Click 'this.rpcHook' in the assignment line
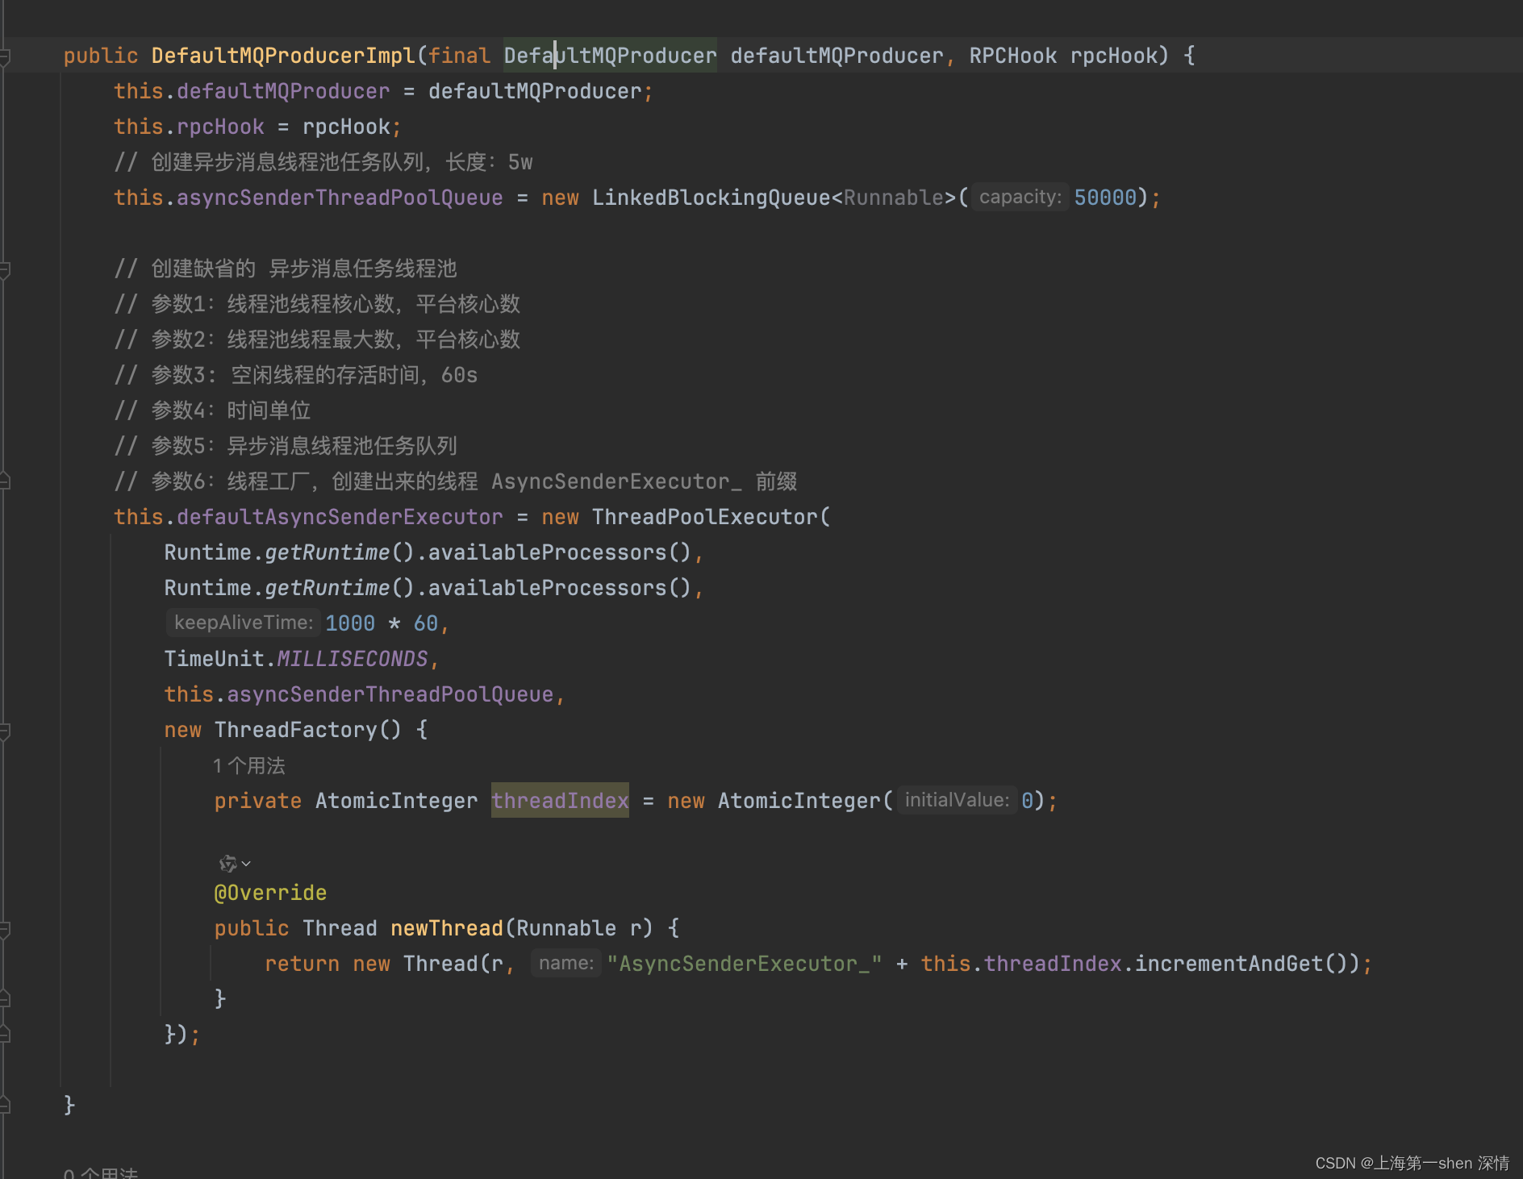This screenshot has height=1179, width=1523. [x=189, y=127]
